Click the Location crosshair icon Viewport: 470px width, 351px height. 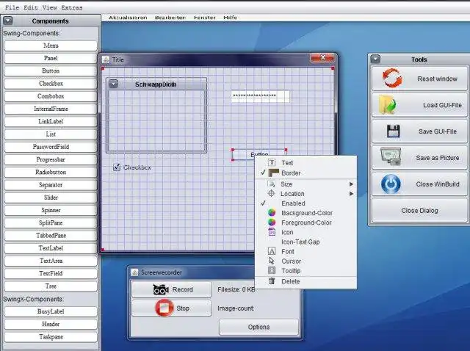271,193
